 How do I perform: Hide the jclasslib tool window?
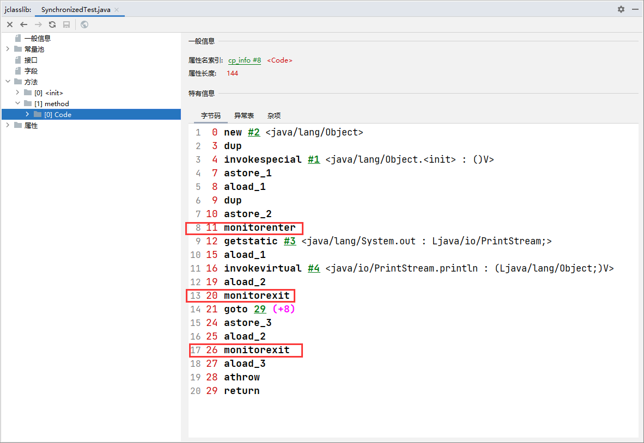click(635, 9)
